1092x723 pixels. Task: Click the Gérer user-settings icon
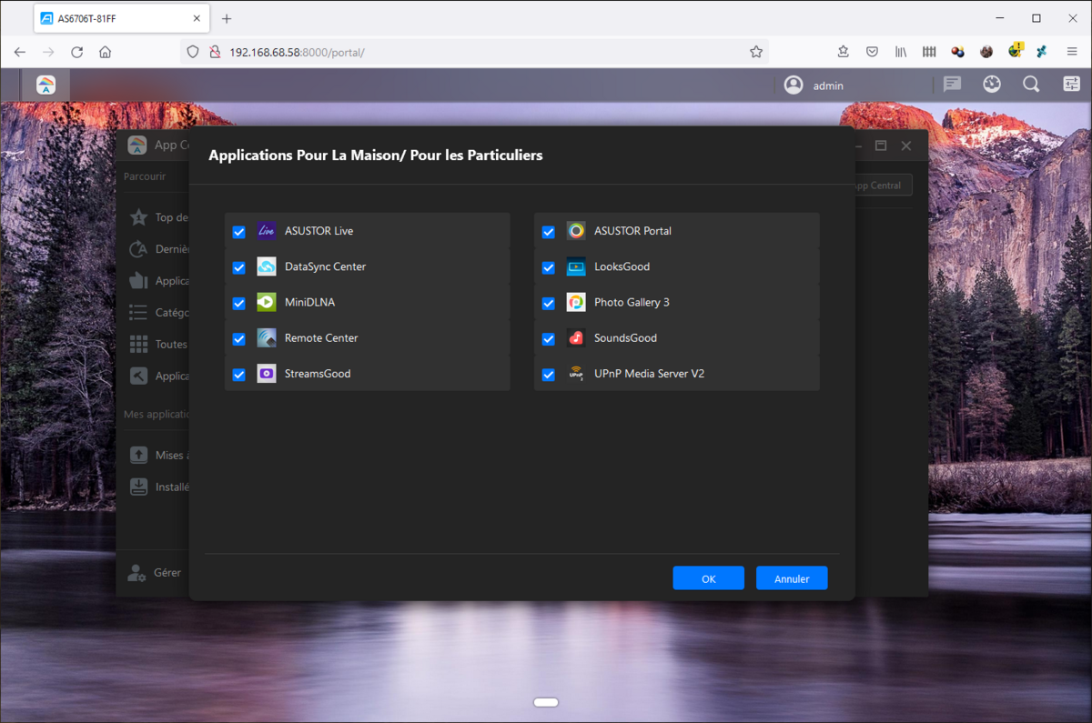click(x=136, y=573)
